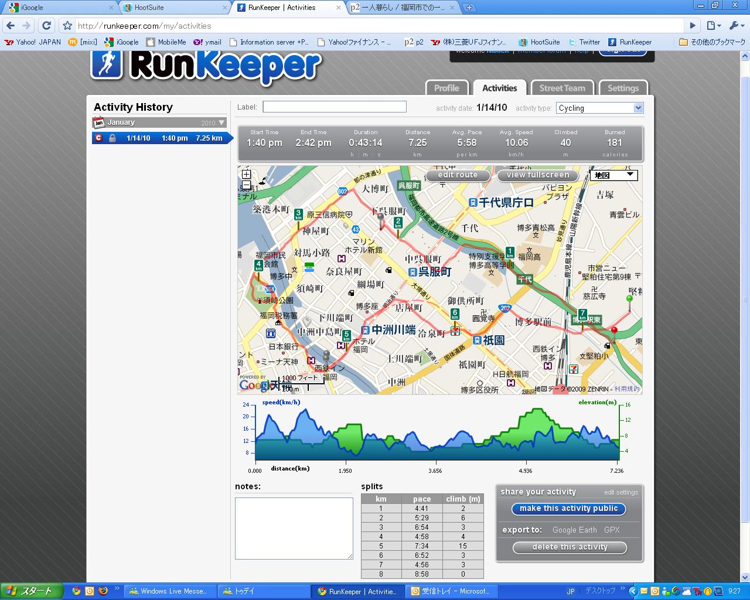
Task: Click in the notes text area
Action: pyautogui.click(x=294, y=529)
